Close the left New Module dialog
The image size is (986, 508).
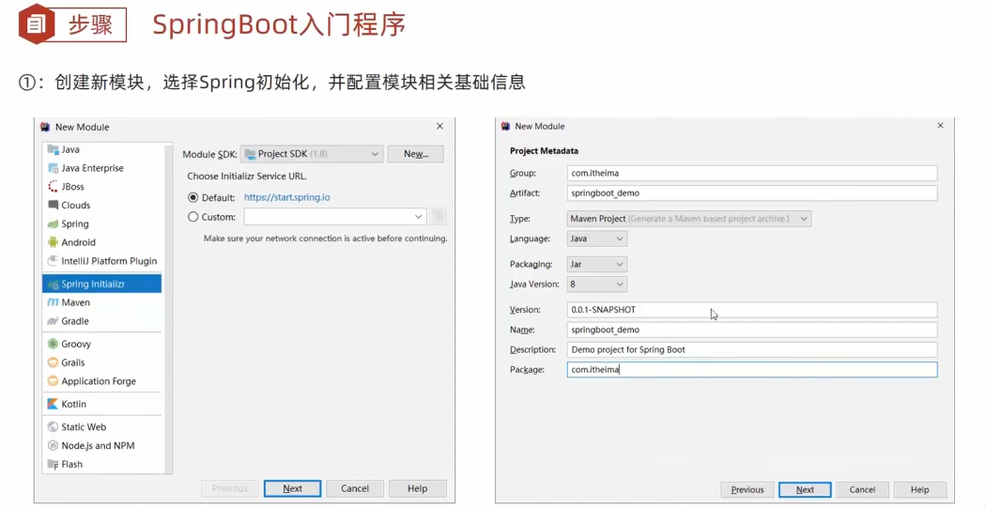(439, 127)
